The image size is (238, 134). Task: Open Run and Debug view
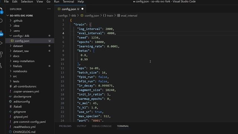click(x=1, y=43)
